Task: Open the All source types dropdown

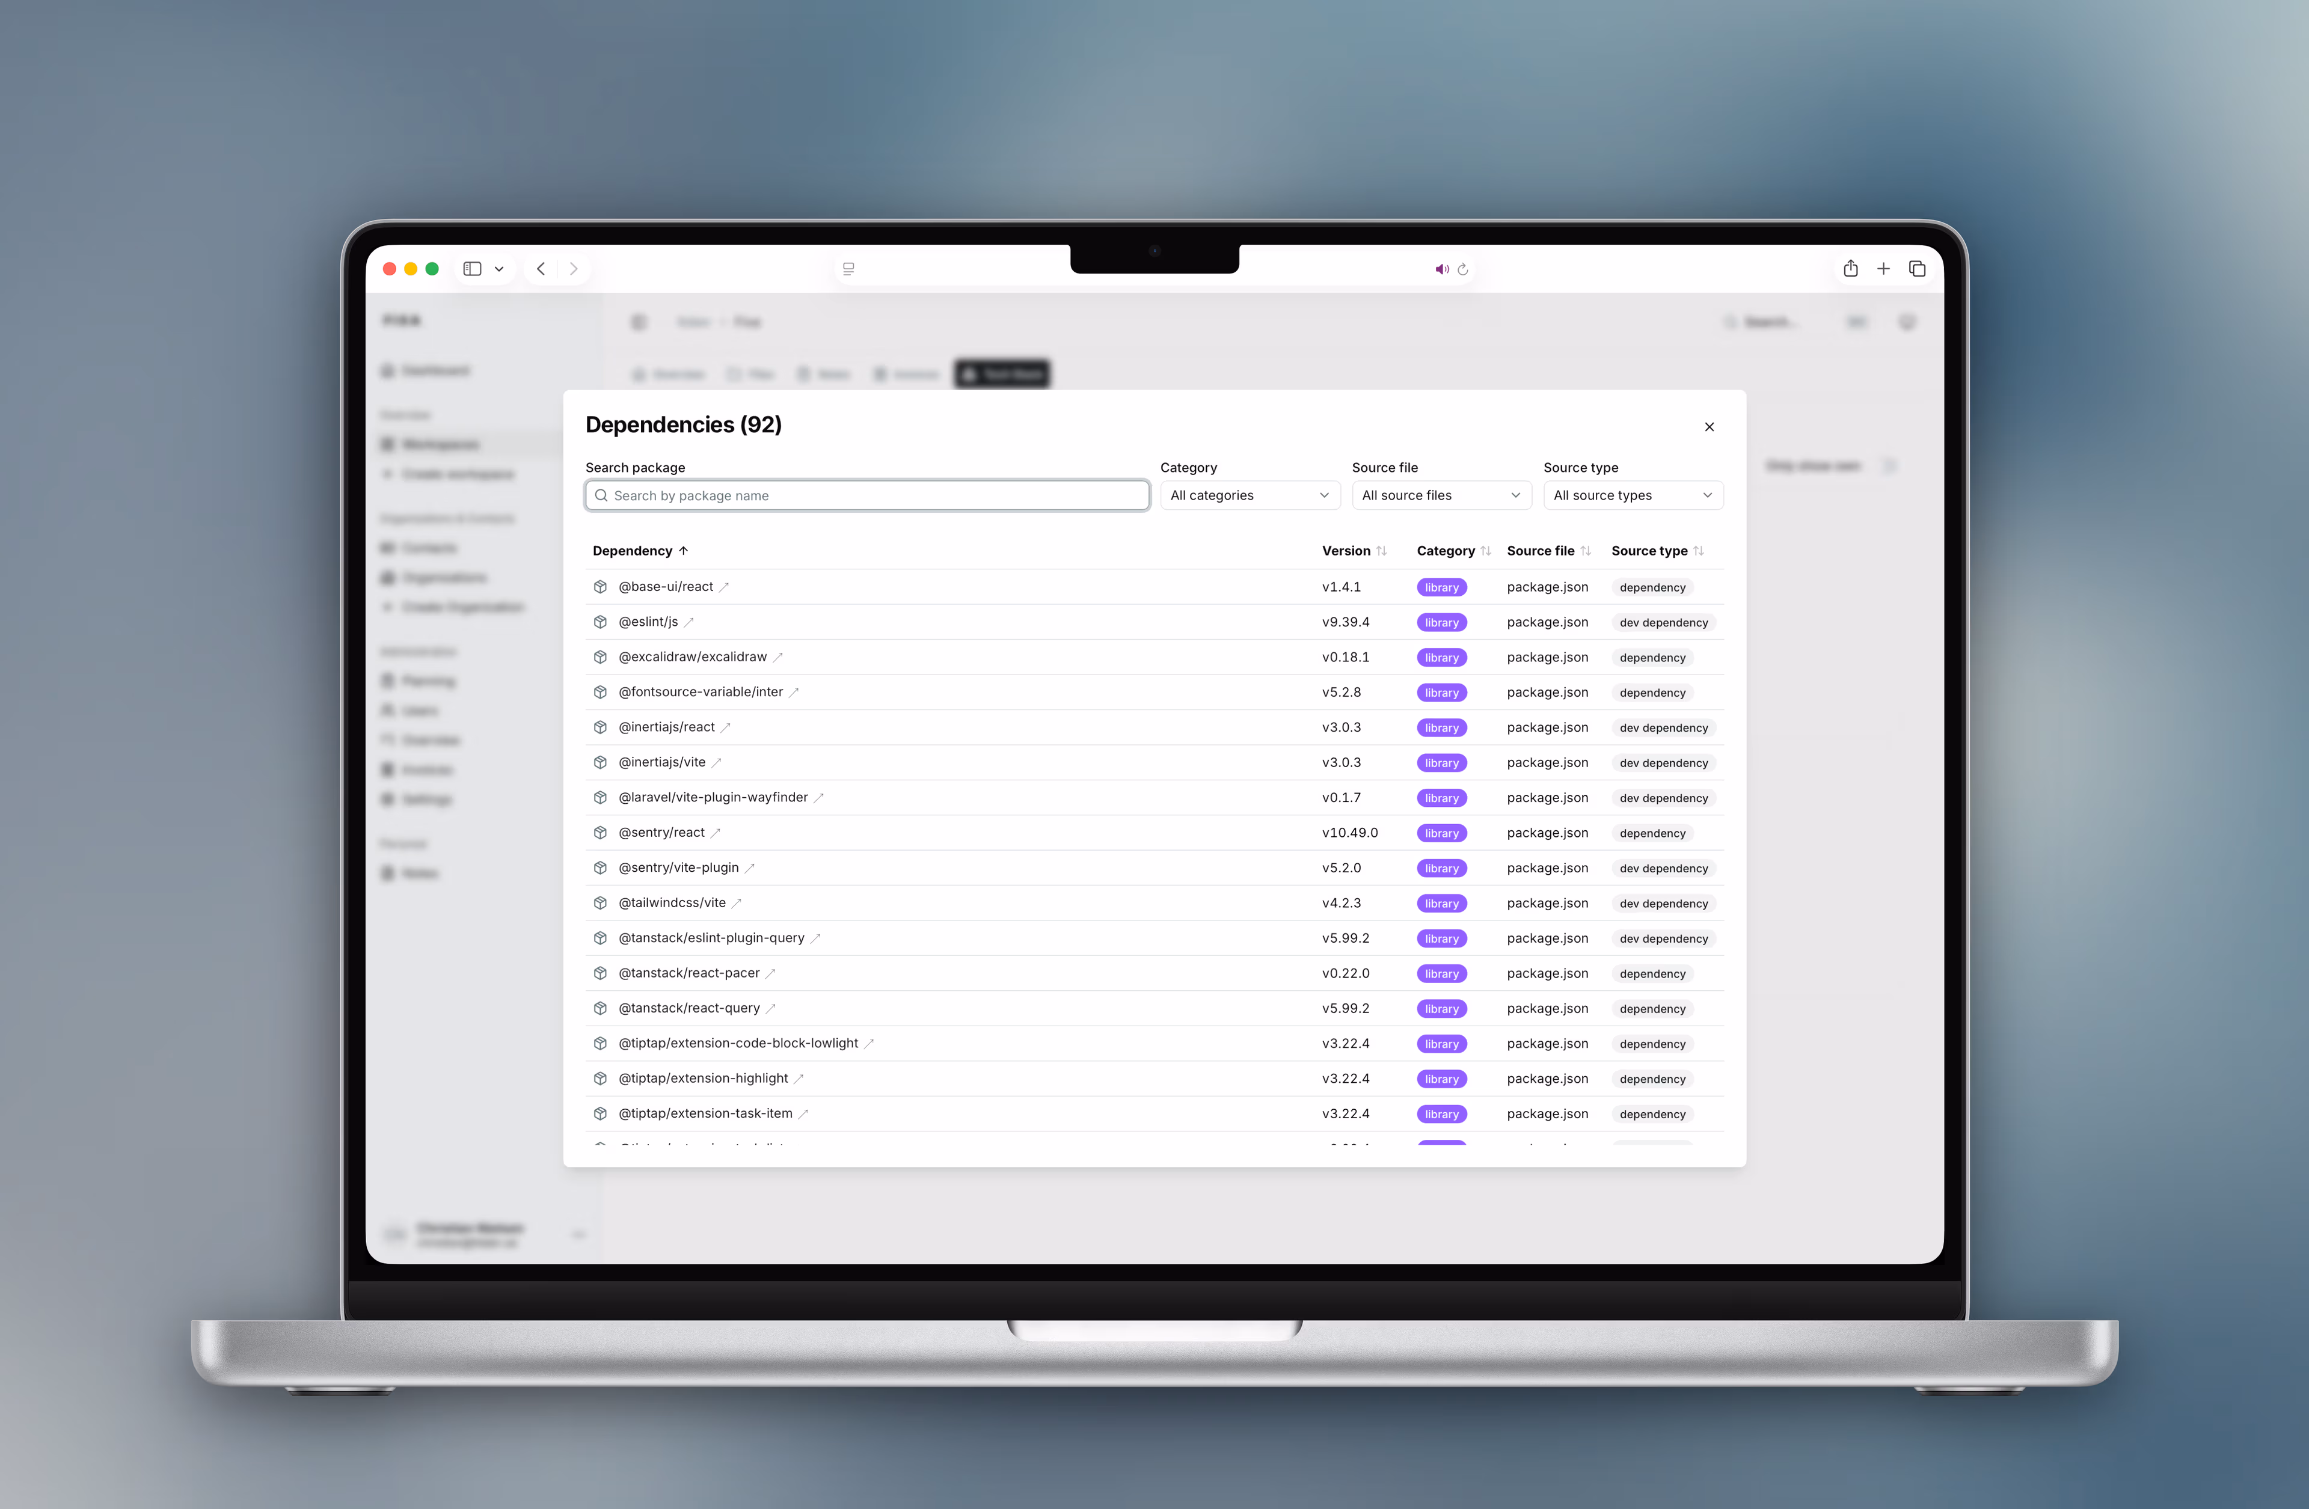Action: click(1634, 495)
